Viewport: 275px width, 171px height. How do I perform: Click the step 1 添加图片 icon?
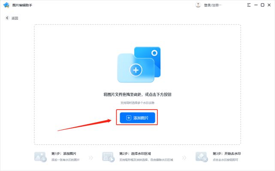[x=40, y=157]
